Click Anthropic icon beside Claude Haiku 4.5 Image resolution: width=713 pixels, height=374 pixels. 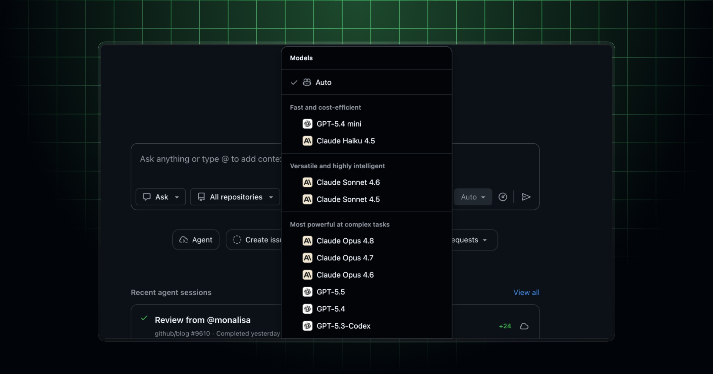(307, 141)
